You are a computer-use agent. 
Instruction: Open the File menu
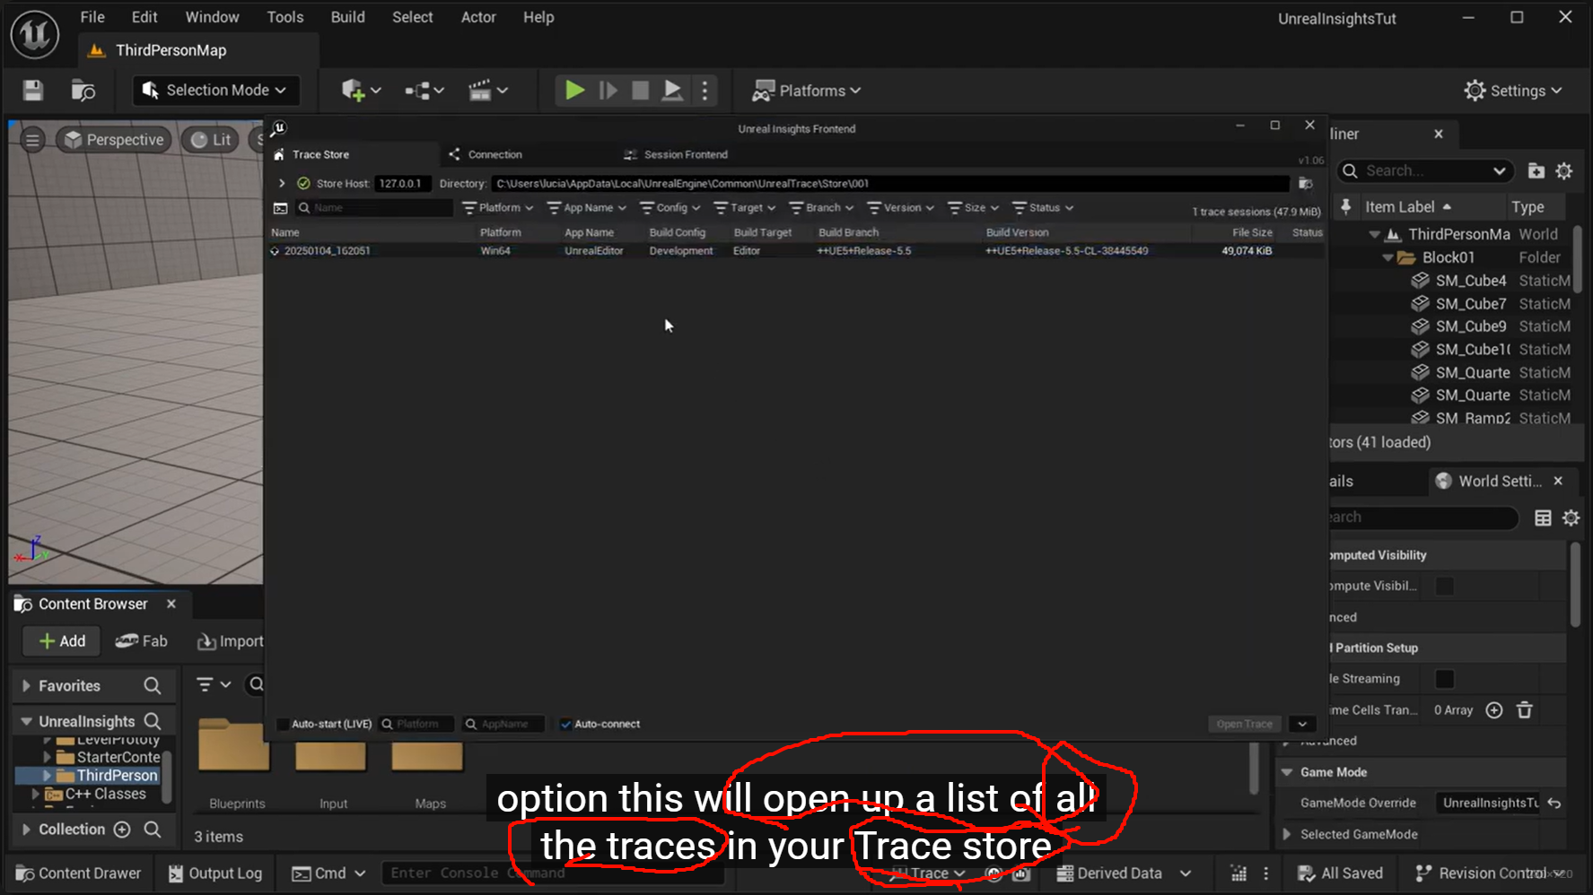pyautogui.click(x=92, y=17)
